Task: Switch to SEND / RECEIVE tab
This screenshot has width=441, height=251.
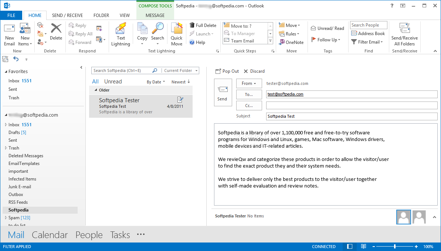Action: point(67,16)
